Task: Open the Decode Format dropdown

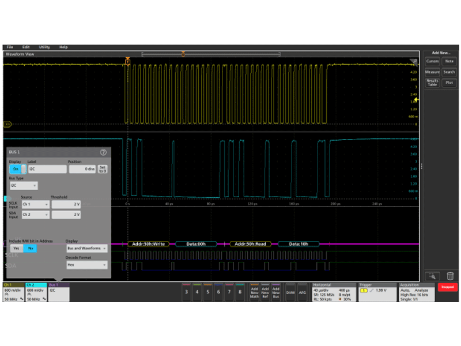Action: pos(86,265)
